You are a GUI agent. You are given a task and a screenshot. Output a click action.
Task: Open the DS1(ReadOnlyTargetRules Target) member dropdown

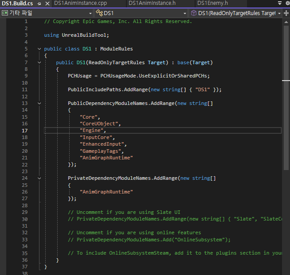[235, 13]
